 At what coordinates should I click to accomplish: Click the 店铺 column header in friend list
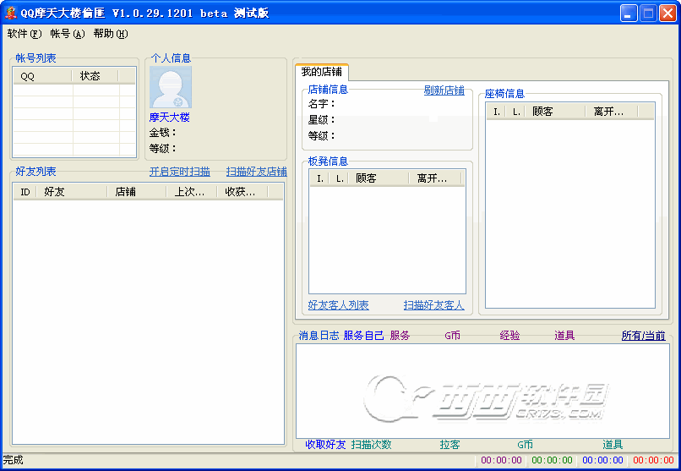[137, 192]
